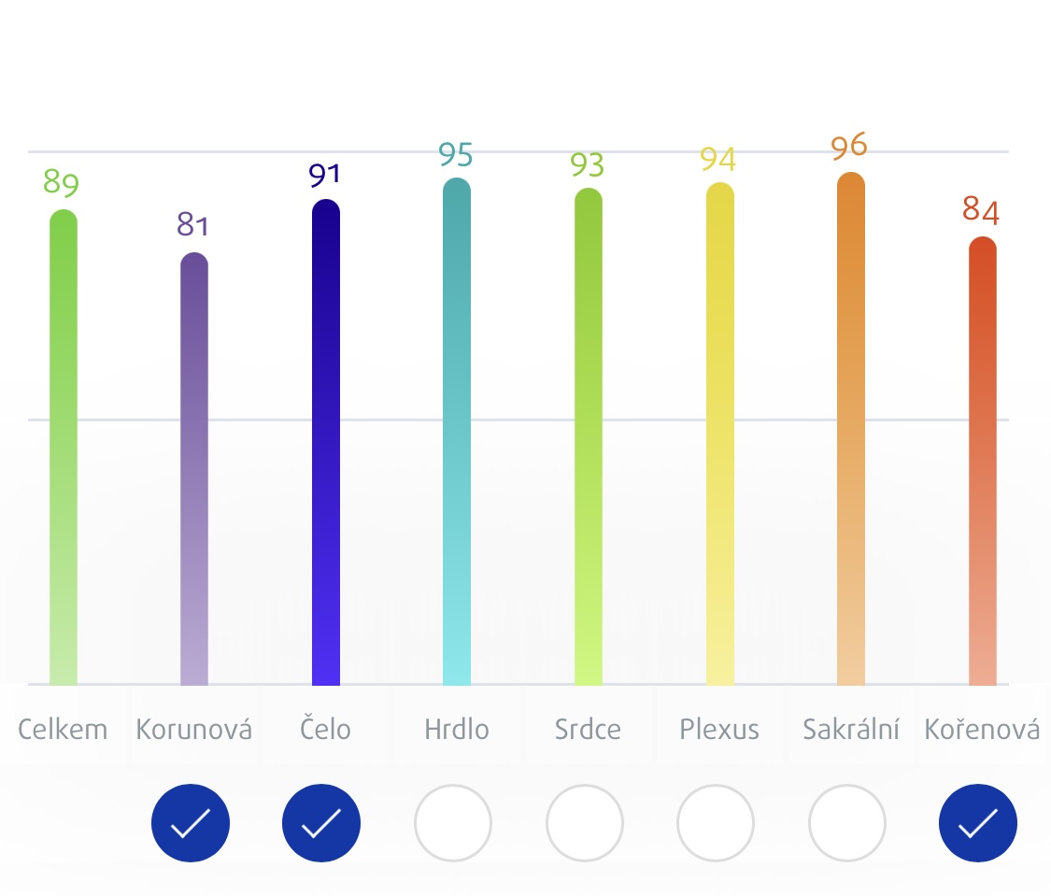
Task: Uncheck the Čelo chakra checkmark circle
Action: click(321, 823)
